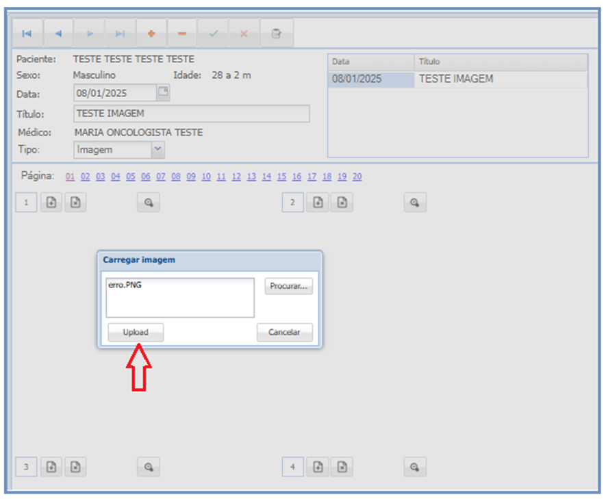
Task: Cancel edits with red X icon
Action: point(244,34)
